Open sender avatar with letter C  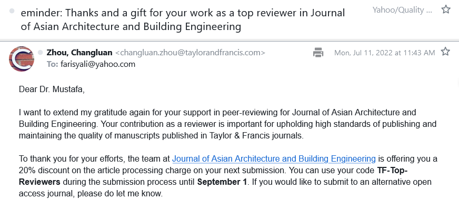22,59
